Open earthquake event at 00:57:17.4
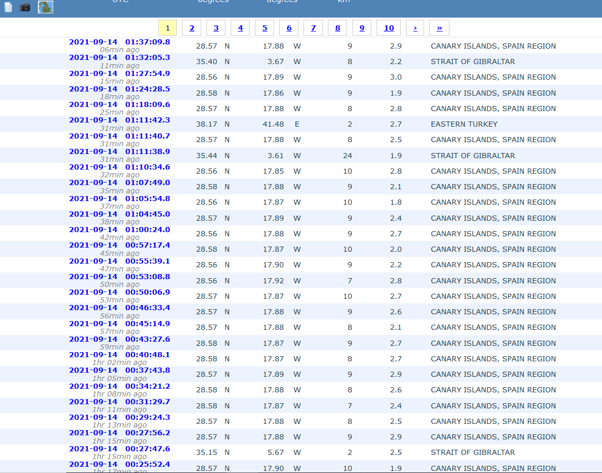The width and height of the screenshot is (602, 473). (119, 245)
